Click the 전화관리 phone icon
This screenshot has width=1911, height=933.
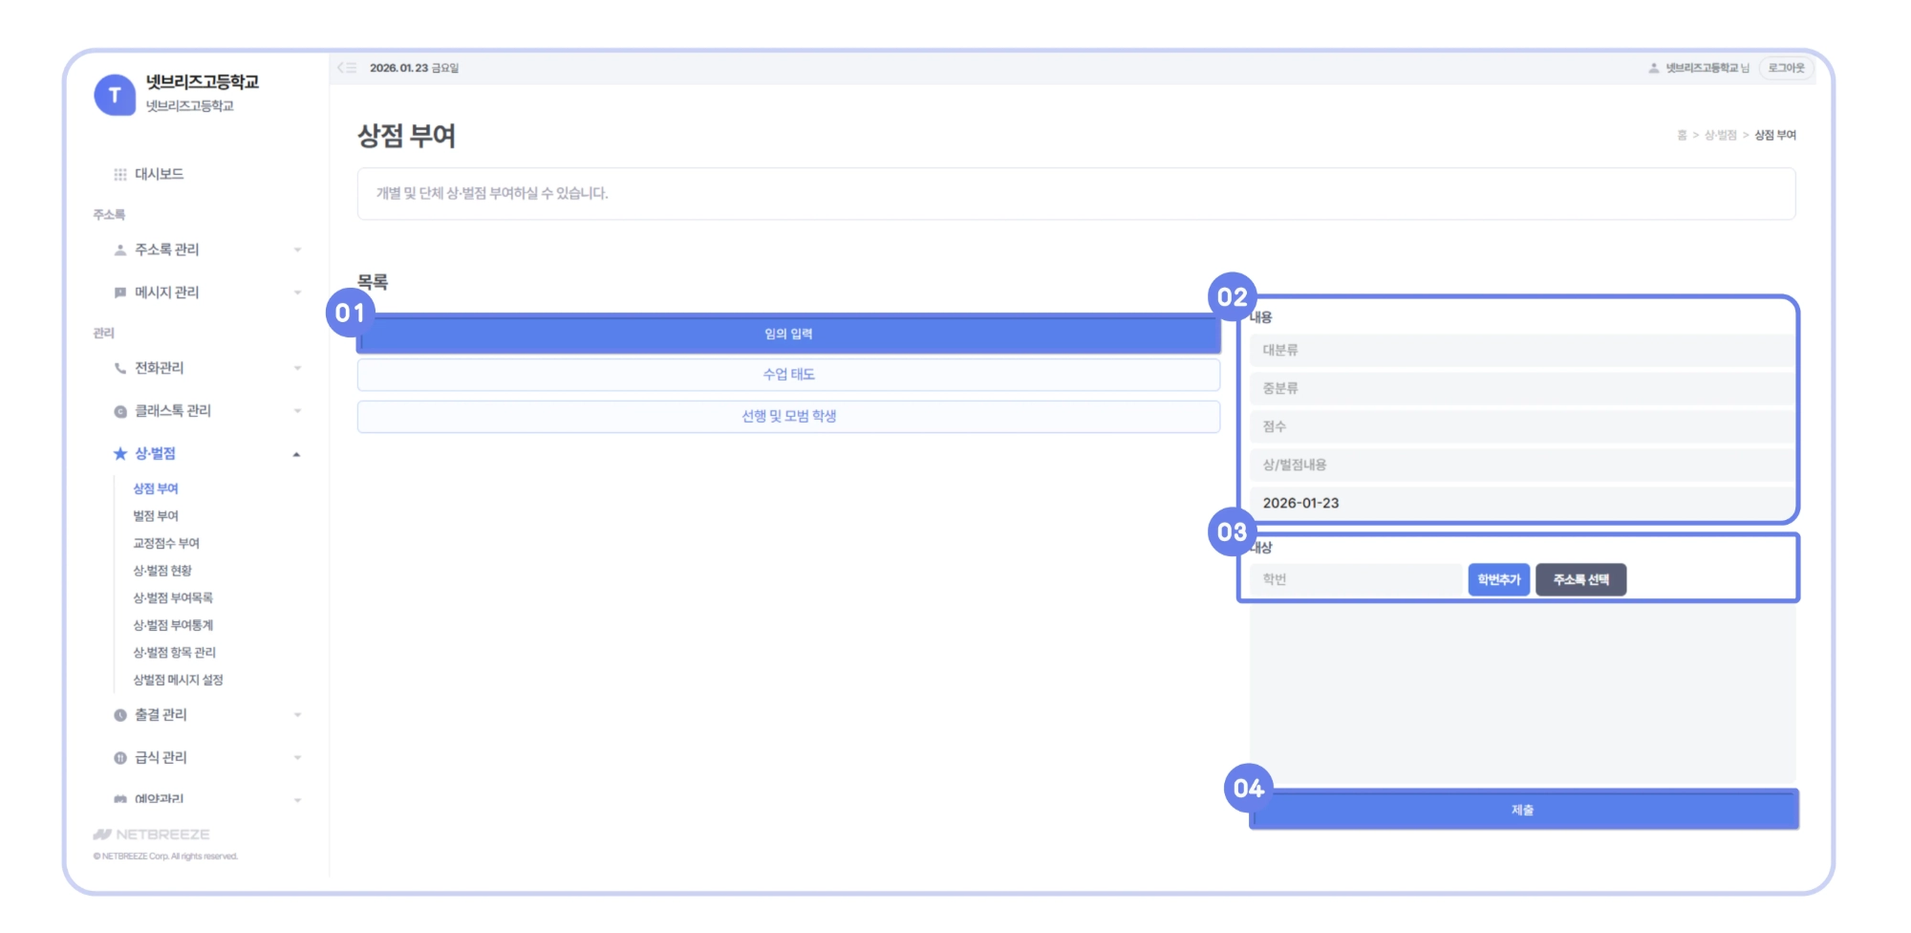120,368
